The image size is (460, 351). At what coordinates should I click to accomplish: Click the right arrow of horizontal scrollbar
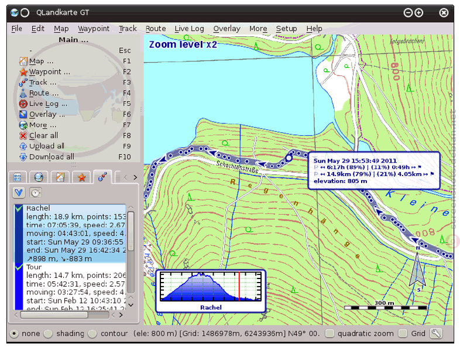click(121, 315)
